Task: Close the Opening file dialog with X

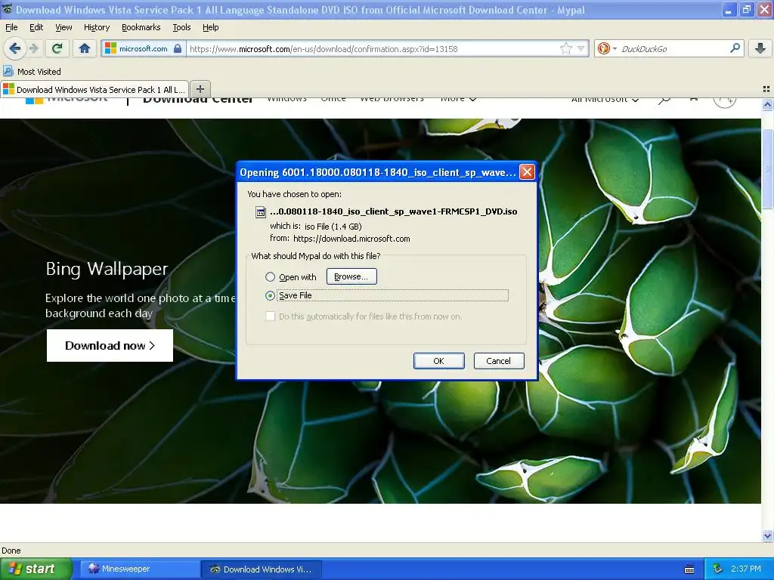Action: click(527, 172)
